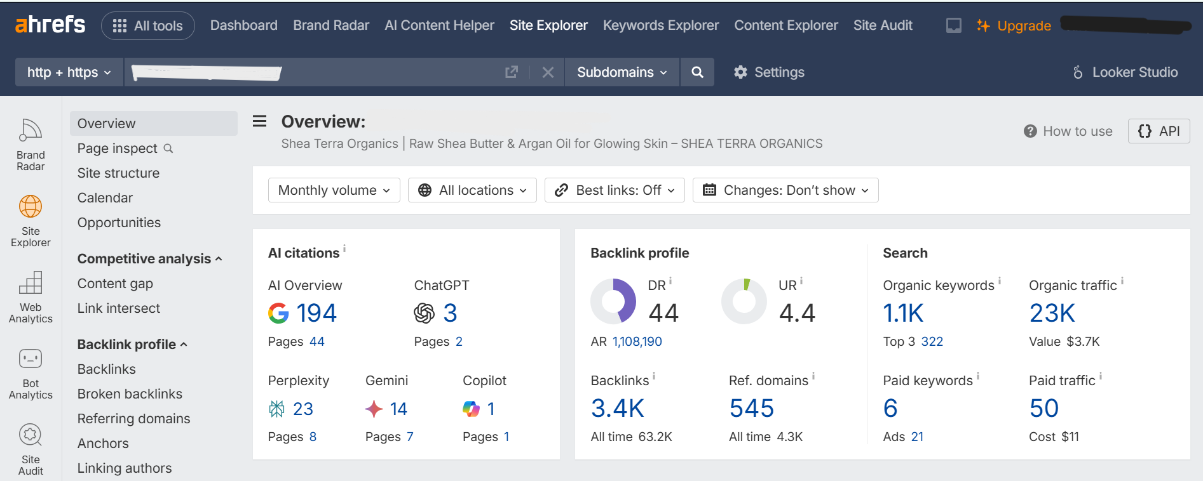Open the All tools grid menu

click(x=147, y=26)
